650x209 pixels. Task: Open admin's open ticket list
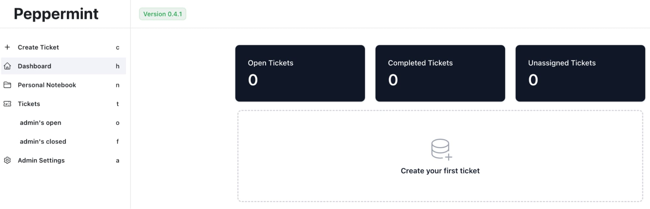40,123
